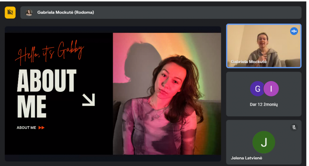Click the green J avatar
The image size is (309, 166).
tap(264, 142)
